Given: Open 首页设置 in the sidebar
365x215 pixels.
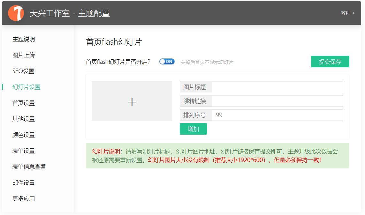Looking at the screenshot, I should tap(24, 103).
